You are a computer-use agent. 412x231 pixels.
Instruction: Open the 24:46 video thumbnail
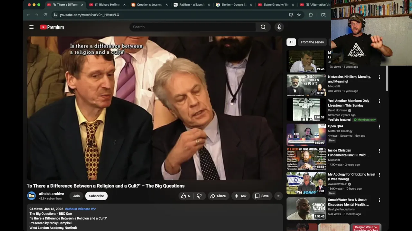tap(306, 61)
